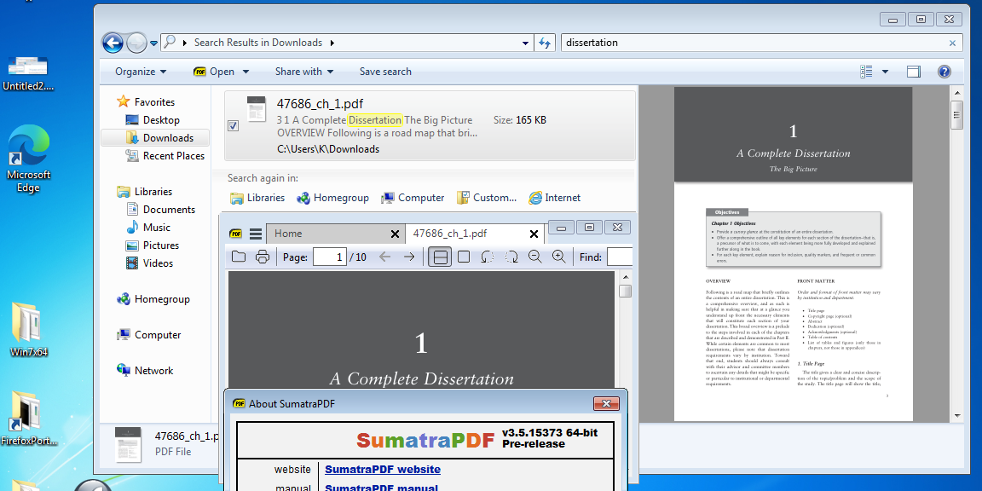Zoom out on the PDF document
982x491 pixels.
[533, 256]
